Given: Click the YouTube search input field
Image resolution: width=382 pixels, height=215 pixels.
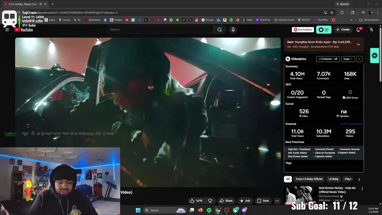Looking at the screenshot, I should (x=160, y=30).
